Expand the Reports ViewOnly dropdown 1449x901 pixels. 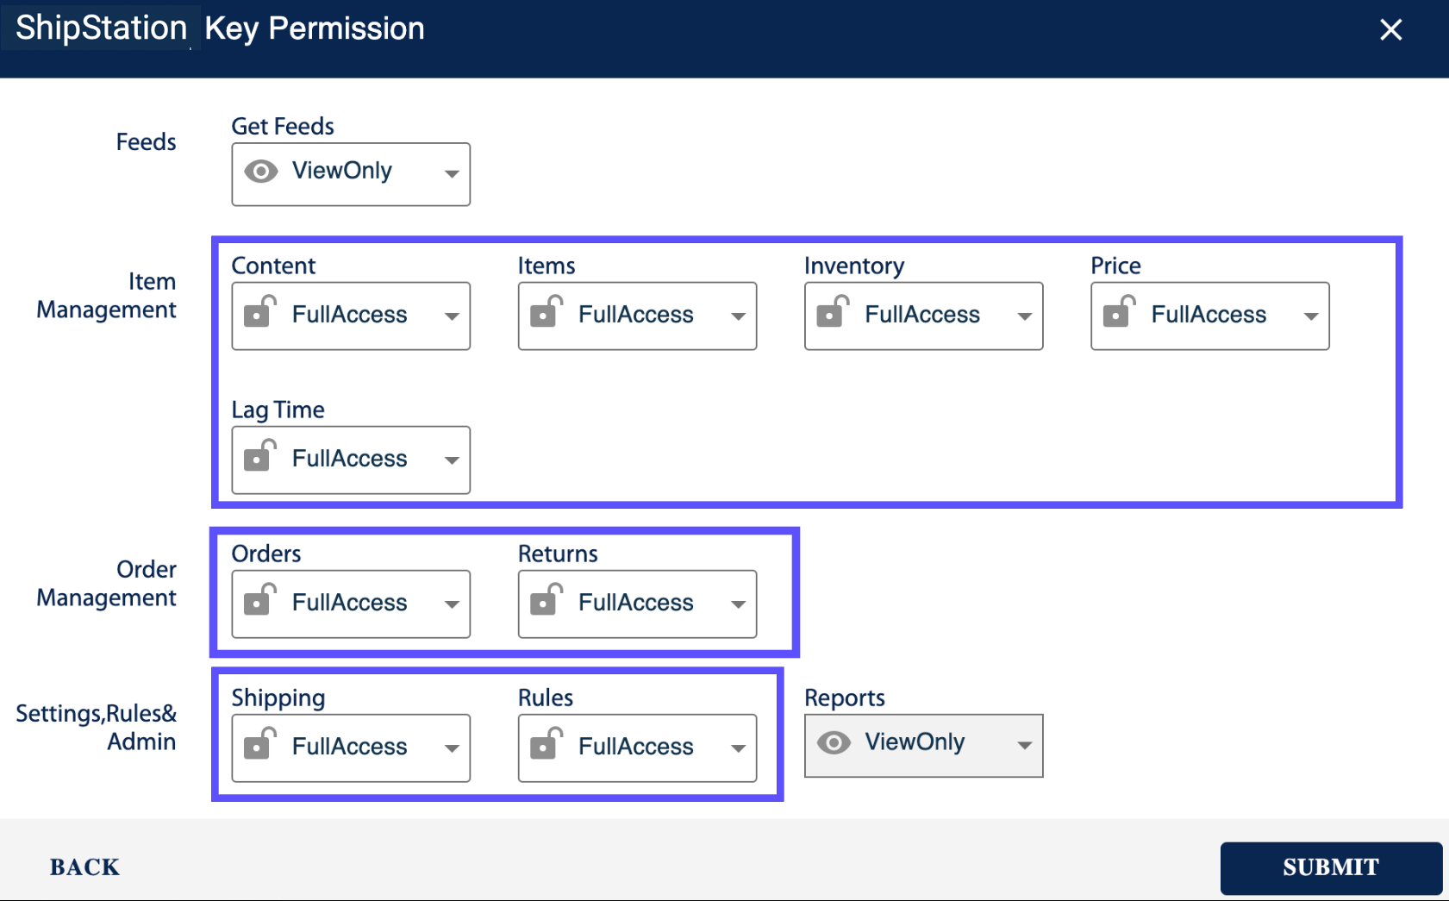pos(1025,744)
